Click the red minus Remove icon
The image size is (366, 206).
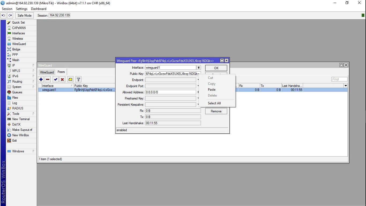coord(48,79)
